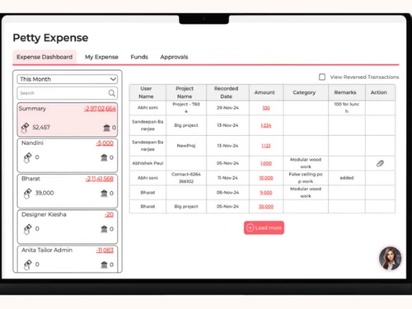Open Nandini's -5,000 balance link
The height and width of the screenshot is (309, 412).
pos(105,143)
